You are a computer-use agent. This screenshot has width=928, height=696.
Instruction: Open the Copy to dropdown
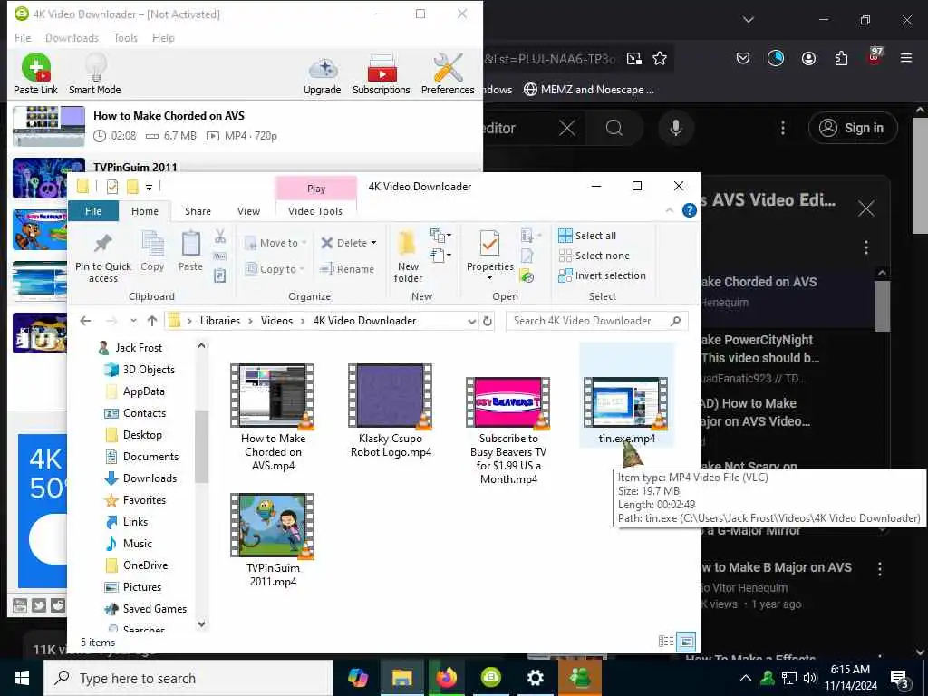click(275, 269)
